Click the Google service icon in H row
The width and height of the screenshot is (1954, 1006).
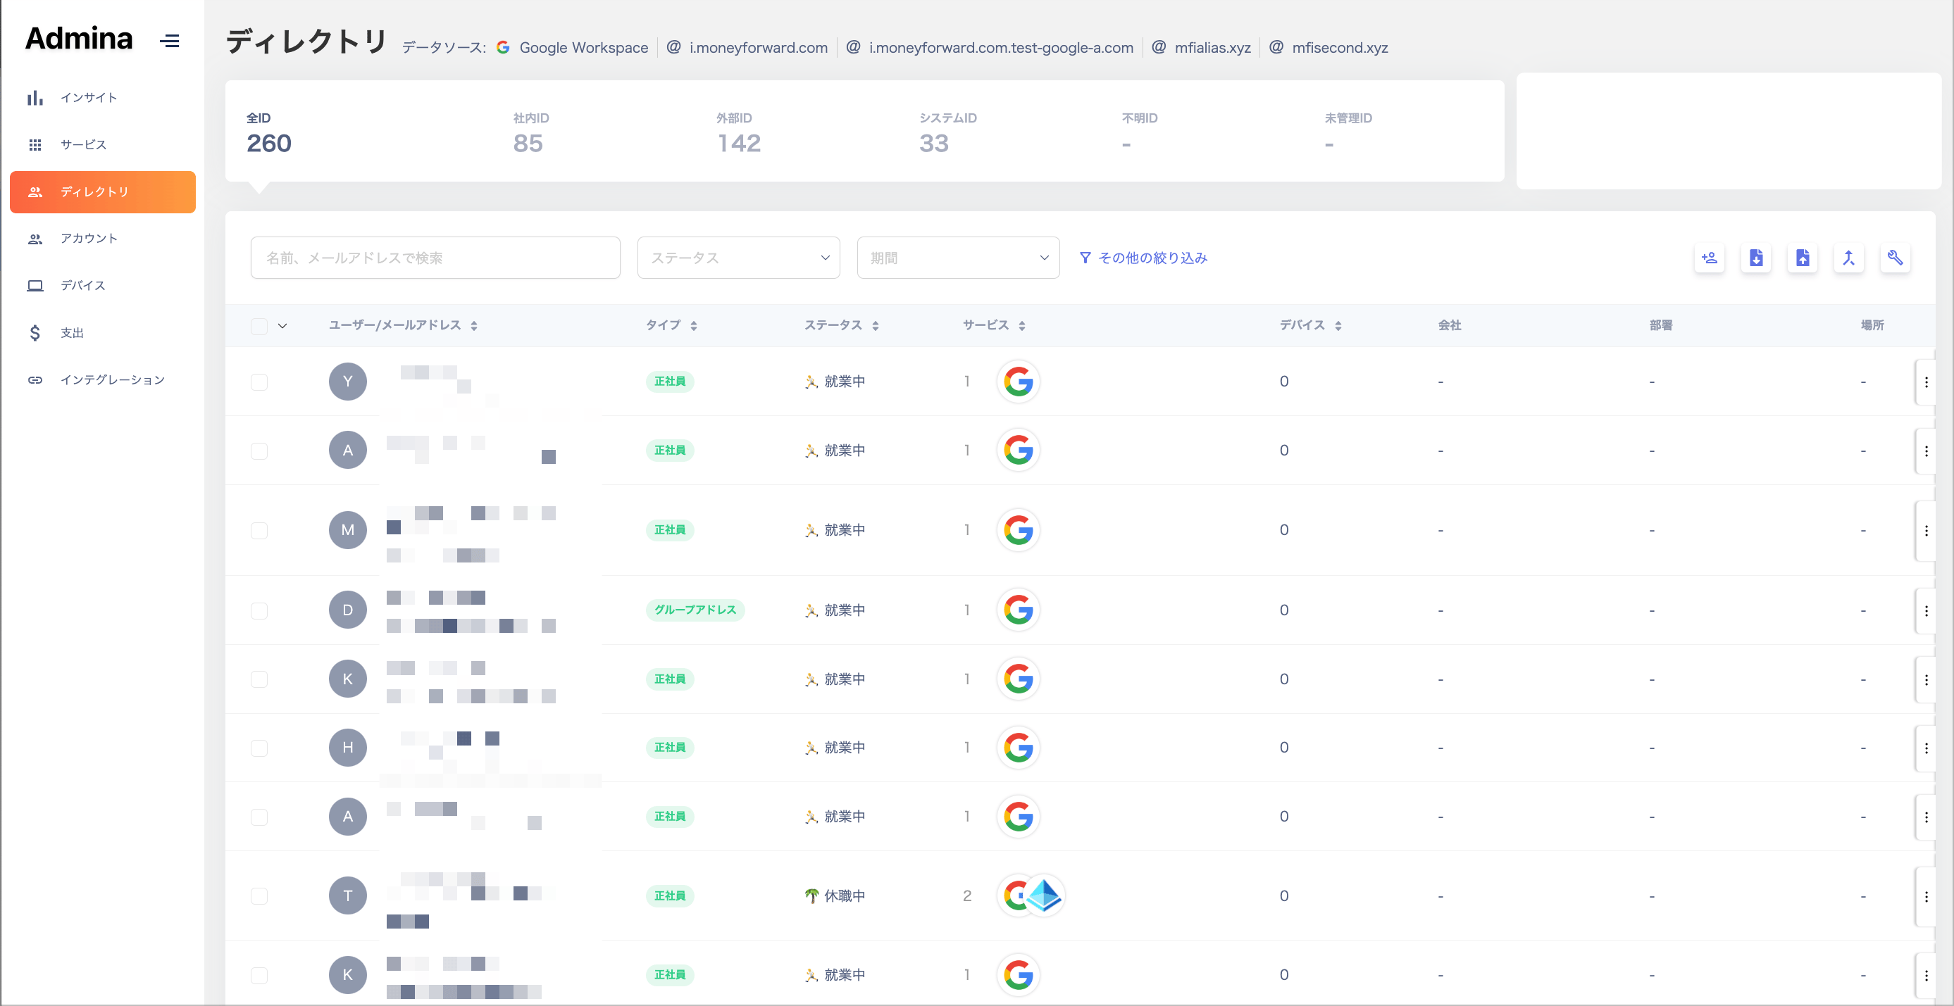[1018, 748]
